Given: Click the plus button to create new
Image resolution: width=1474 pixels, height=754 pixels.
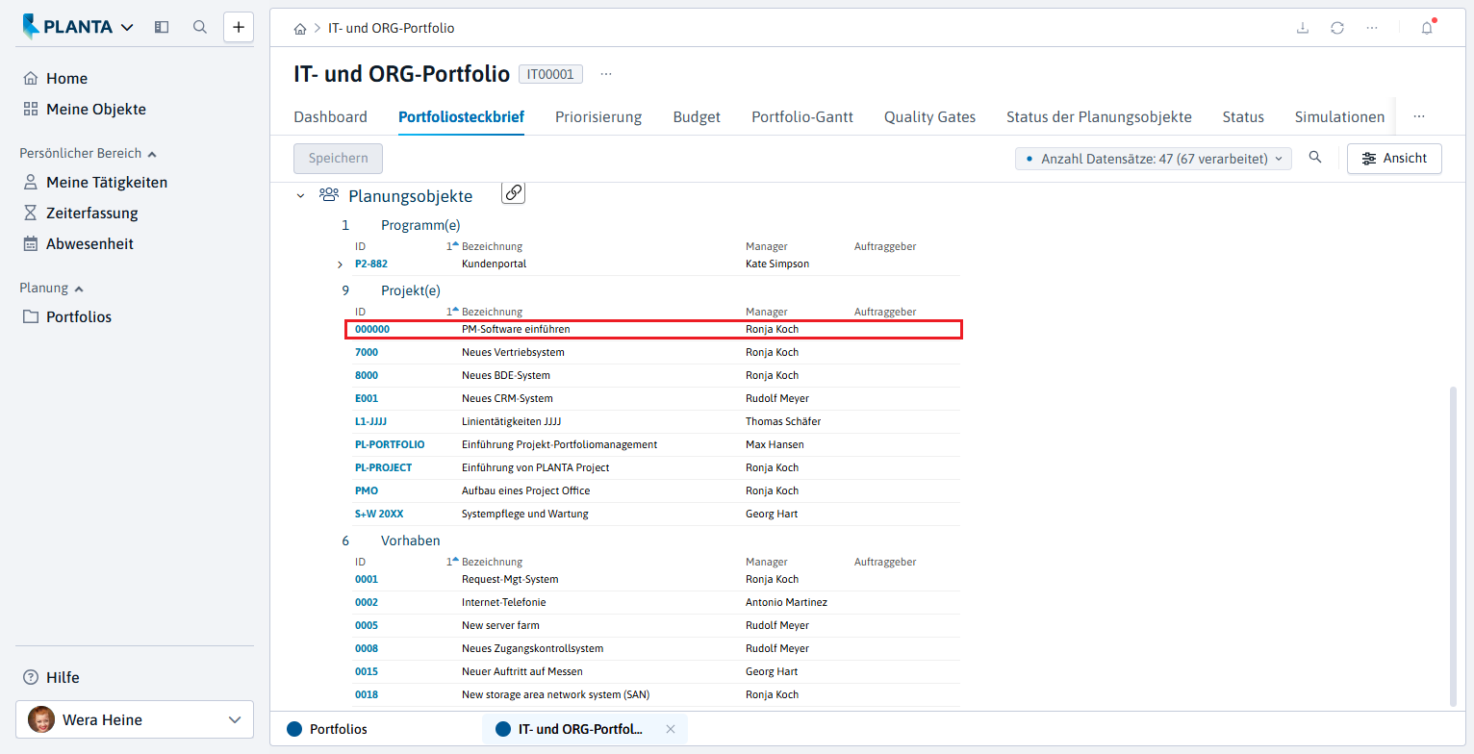Looking at the screenshot, I should pos(239,27).
